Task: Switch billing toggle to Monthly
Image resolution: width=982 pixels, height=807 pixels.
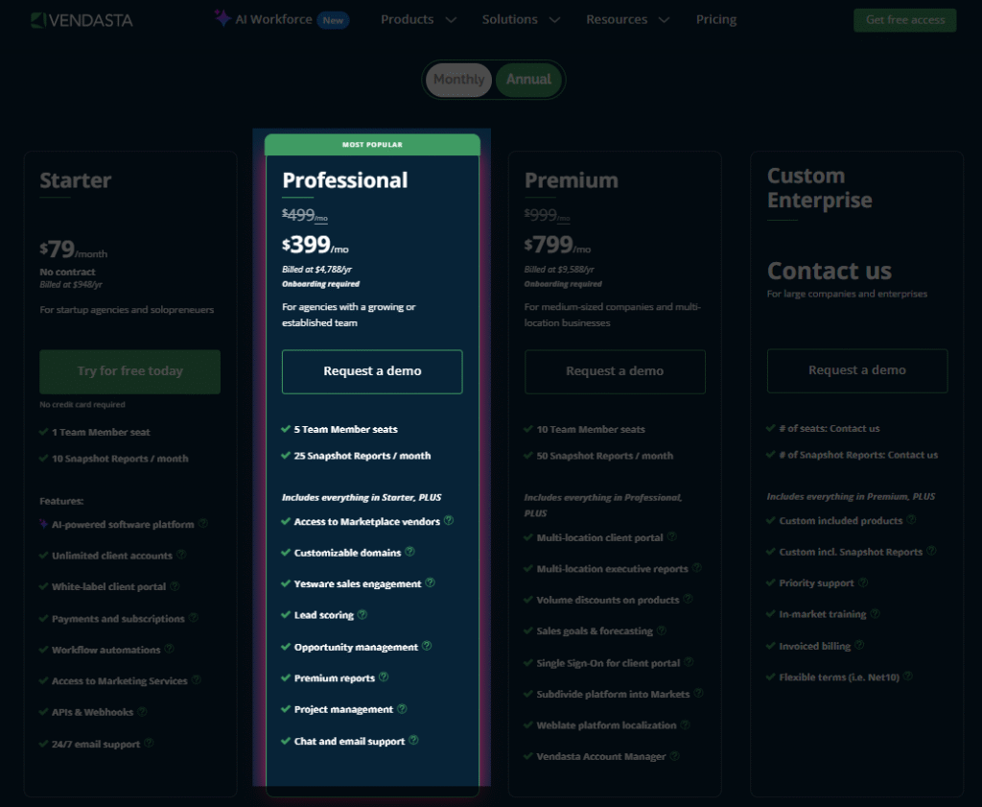Action: point(458,80)
